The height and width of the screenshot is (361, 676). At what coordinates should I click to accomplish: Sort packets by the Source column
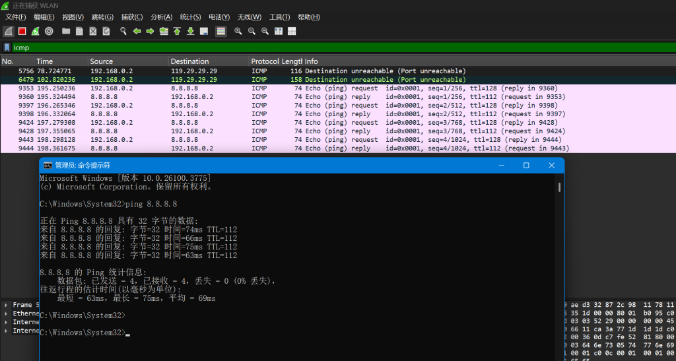pyautogui.click(x=125, y=61)
